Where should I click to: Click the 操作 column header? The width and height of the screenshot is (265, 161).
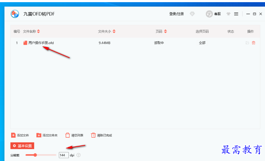250,32
